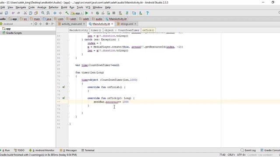Navigate forward with the right arrow
The image size is (280, 157).
(60, 13)
